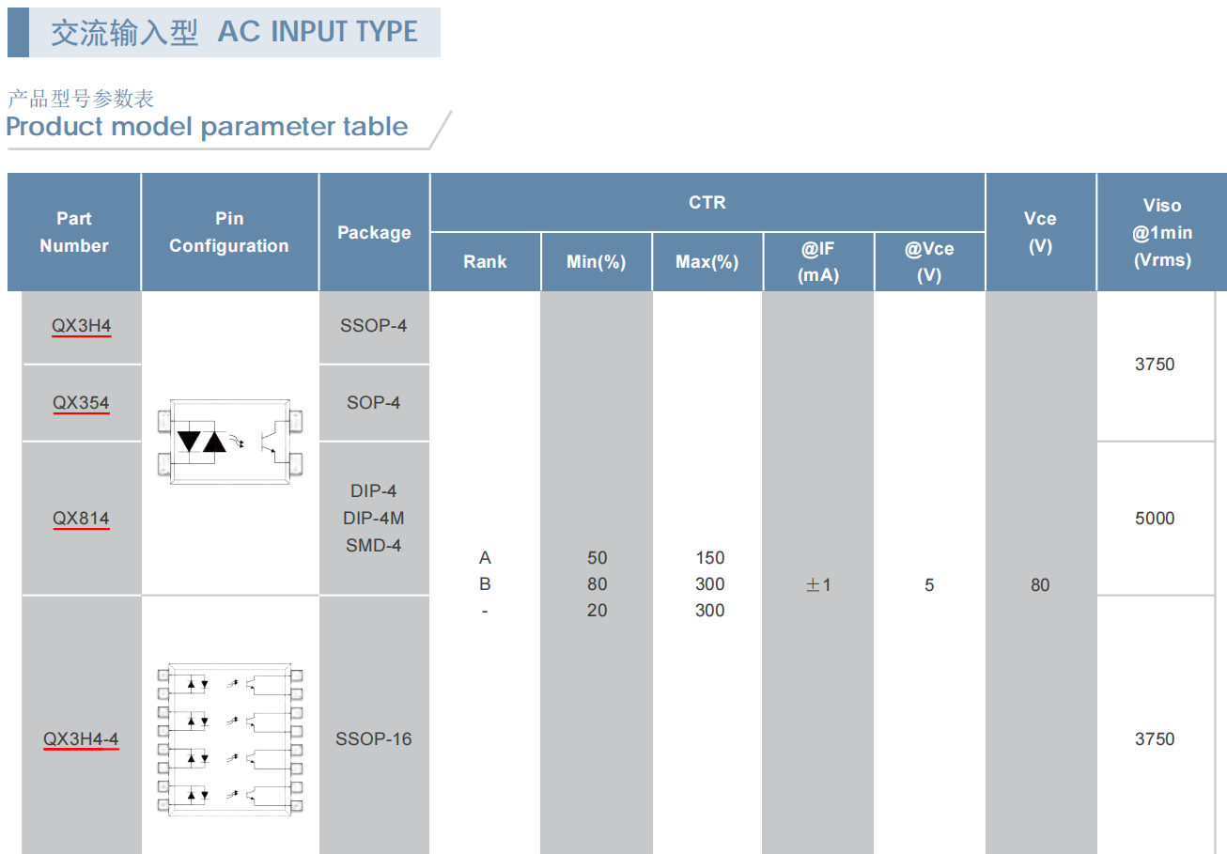
Task: Open the QX814 part number link
Action: (x=81, y=519)
